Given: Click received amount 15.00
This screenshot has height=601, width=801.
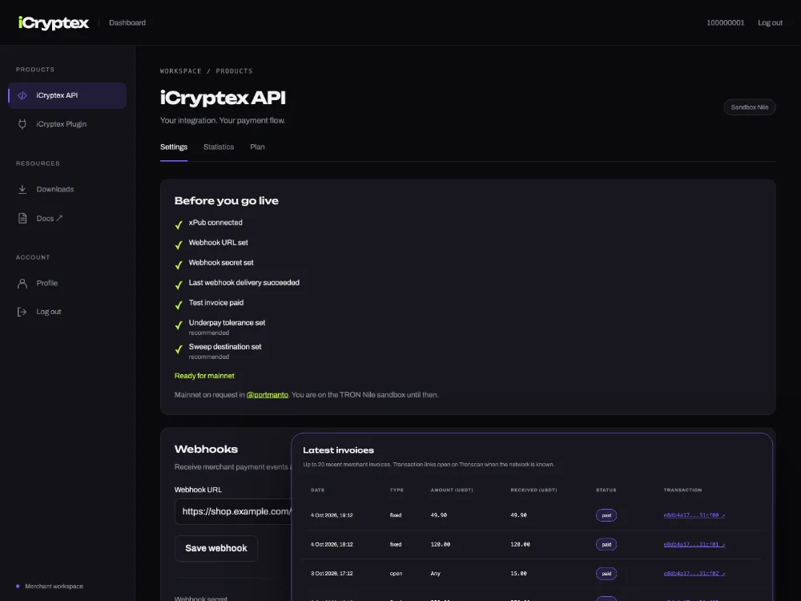Looking at the screenshot, I should pyautogui.click(x=518, y=574).
